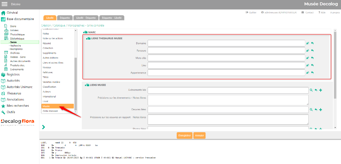Expand the side panel with green chevron
The height and width of the screenshot is (164, 341).
click(43, 127)
